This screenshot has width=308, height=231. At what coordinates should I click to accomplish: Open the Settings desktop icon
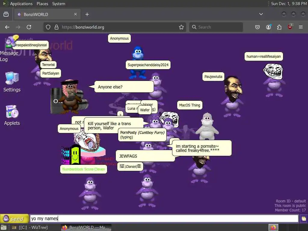(x=12, y=82)
